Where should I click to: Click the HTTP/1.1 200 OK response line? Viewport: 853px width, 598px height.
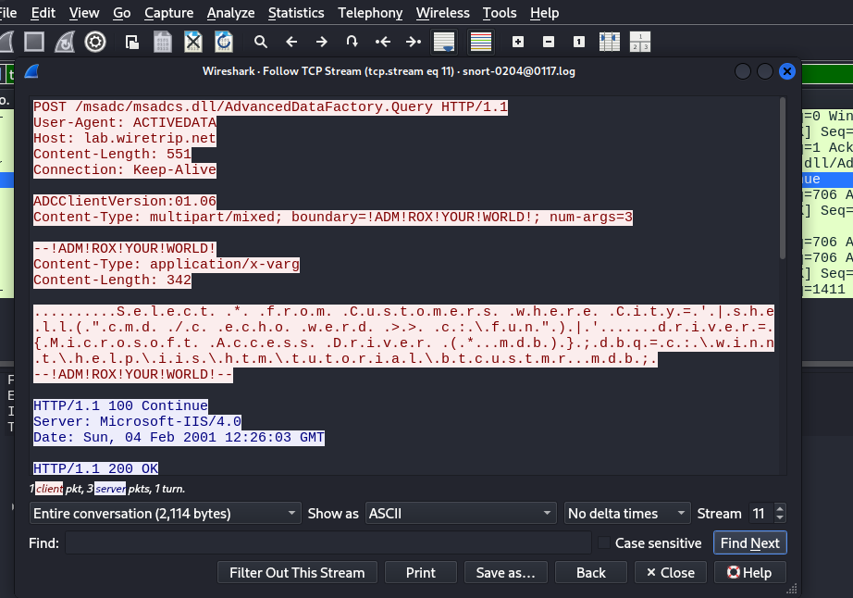pos(95,468)
